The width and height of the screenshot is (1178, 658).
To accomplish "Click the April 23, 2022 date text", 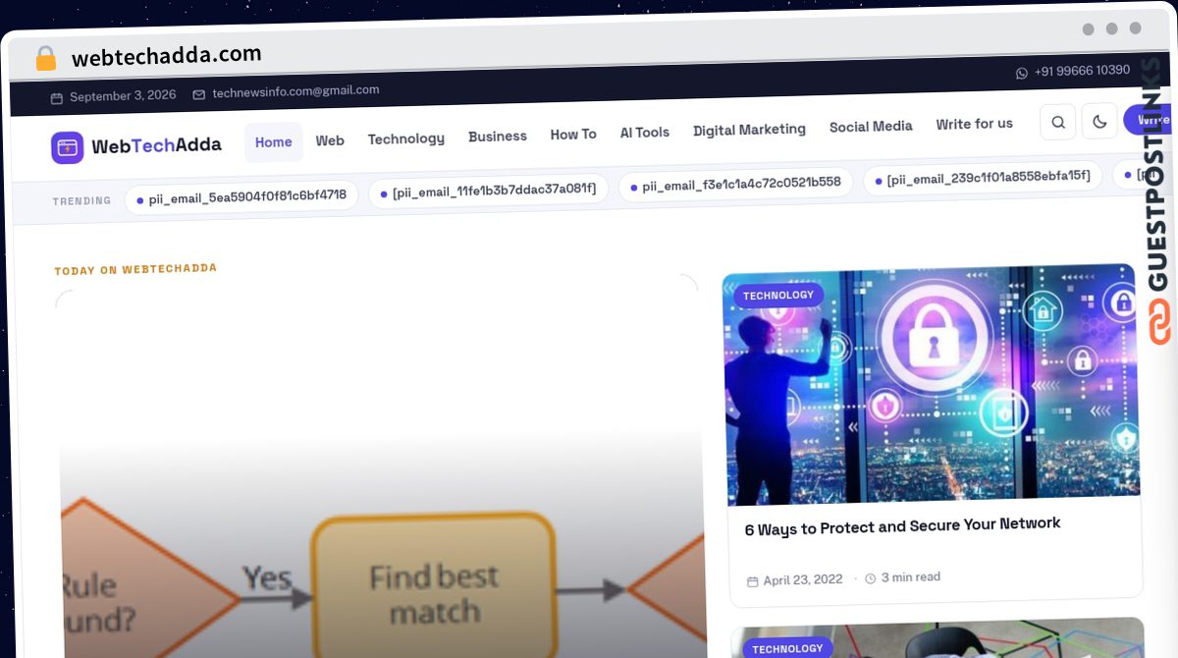I will click(x=803, y=579).
